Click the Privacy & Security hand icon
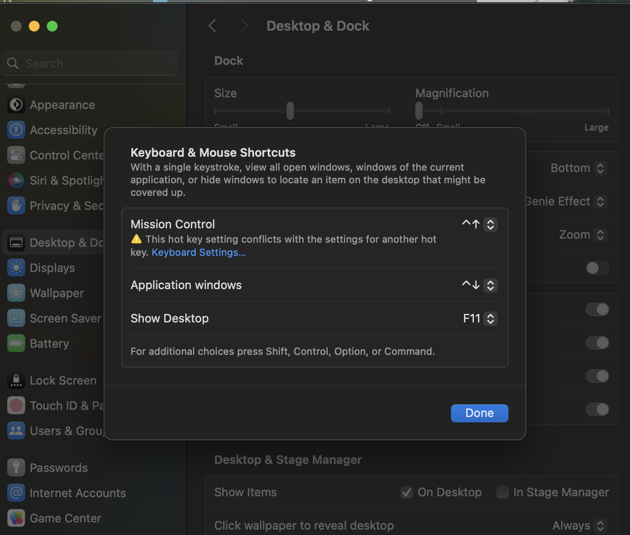Image resolution: width=630 pixels, height=535 pixels. click(16, 206)
